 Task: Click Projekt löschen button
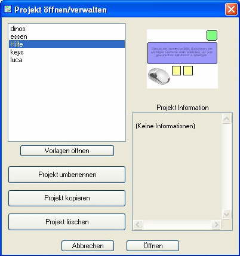(67, 222)
